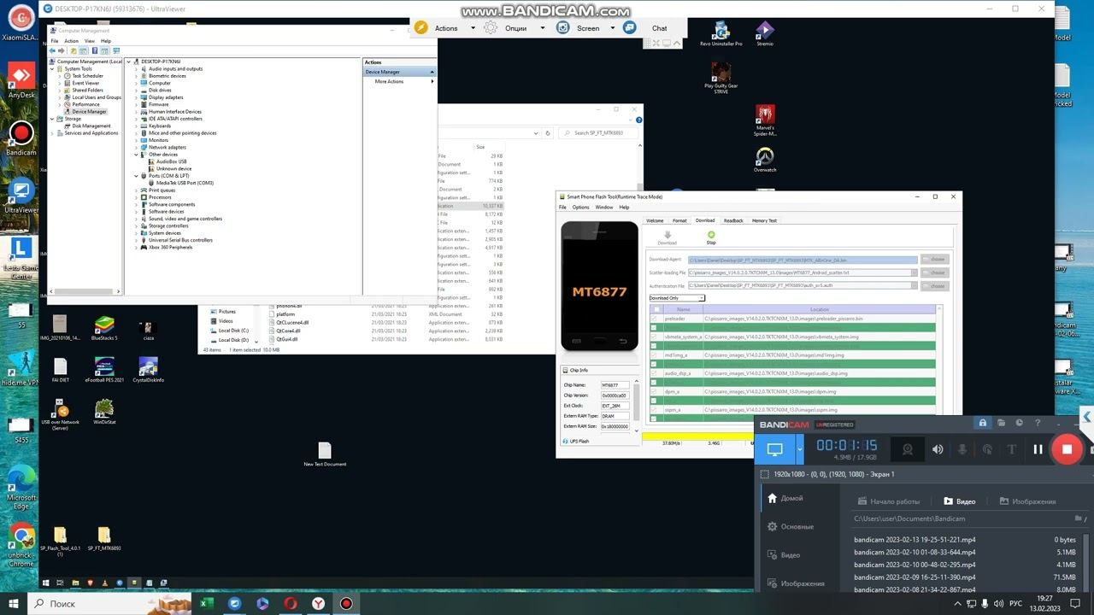Open Bandicam help question mark icon

1038,423
